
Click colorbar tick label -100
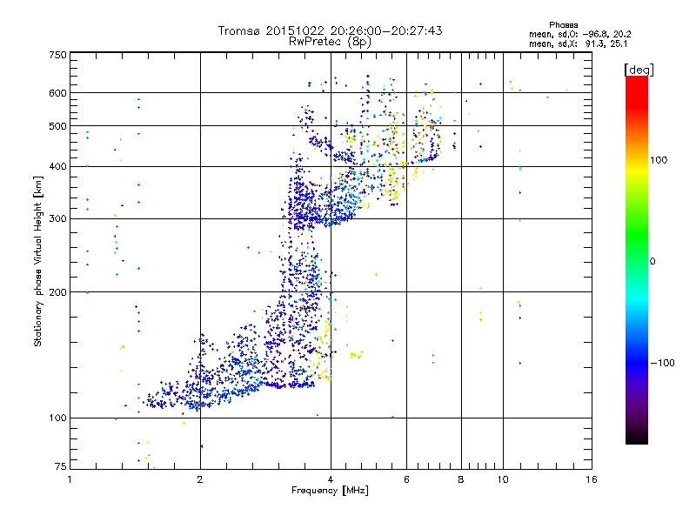coord(663,363)
